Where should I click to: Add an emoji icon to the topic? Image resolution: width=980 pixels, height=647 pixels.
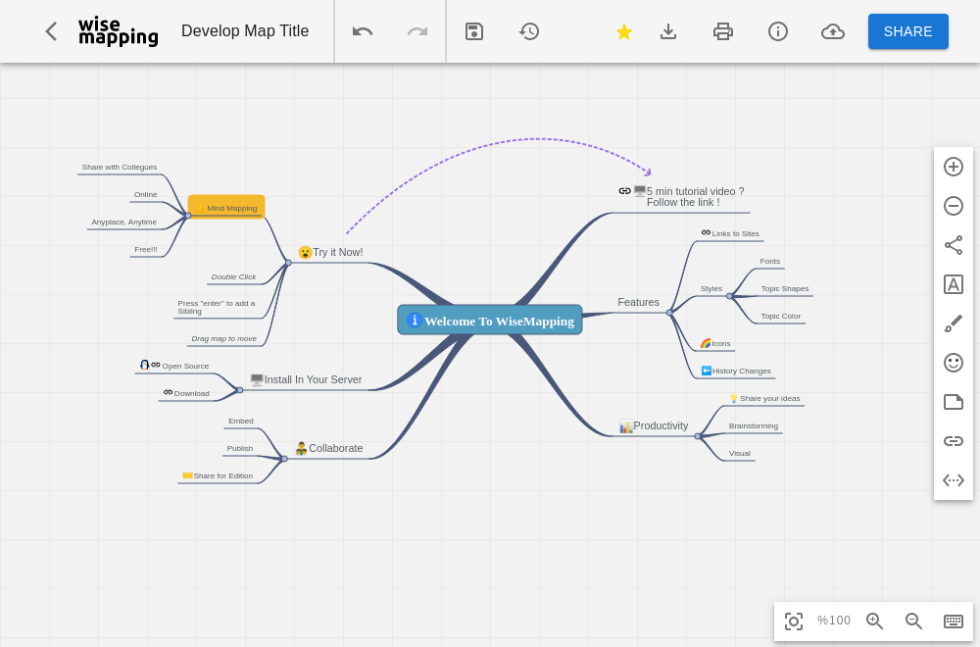click(x=954, y=363)
